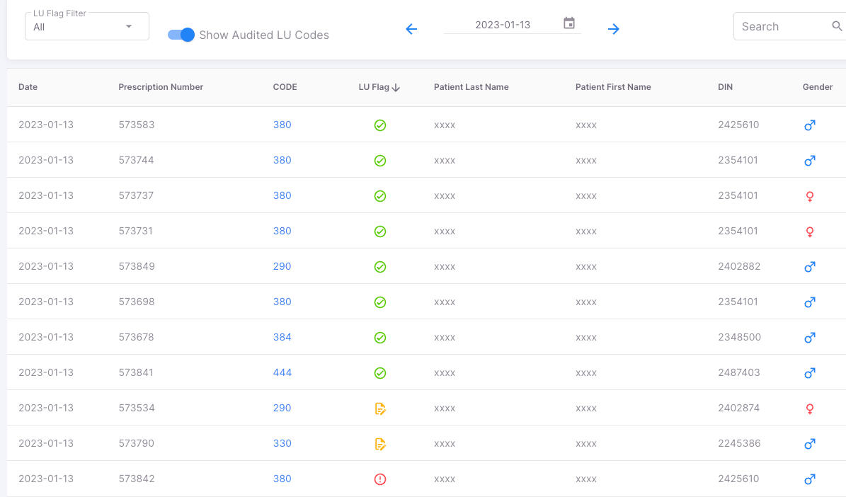The width and height of the screenshot is (846, 497).
Task: Open the calendar date picker icon
Action: pos(569,23)
